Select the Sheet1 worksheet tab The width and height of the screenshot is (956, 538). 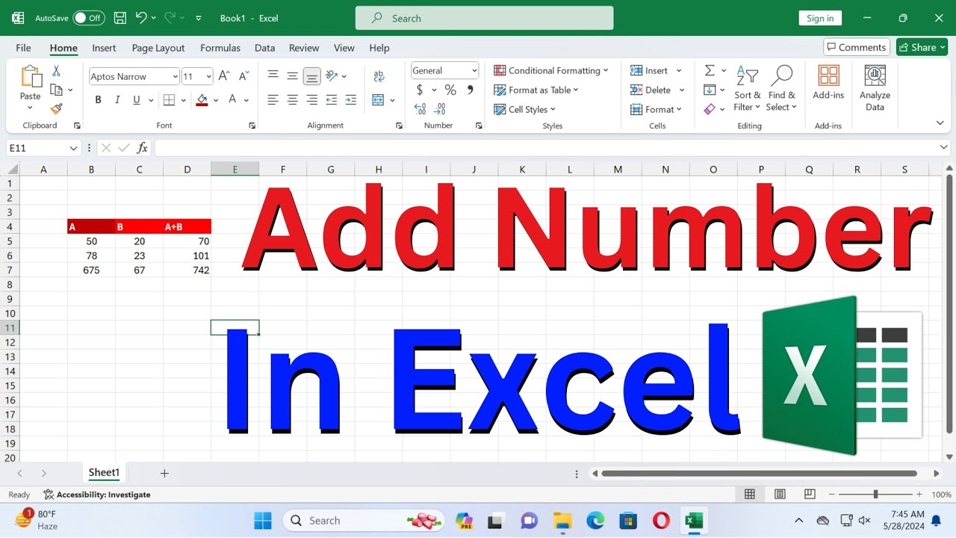pos(104,472)
